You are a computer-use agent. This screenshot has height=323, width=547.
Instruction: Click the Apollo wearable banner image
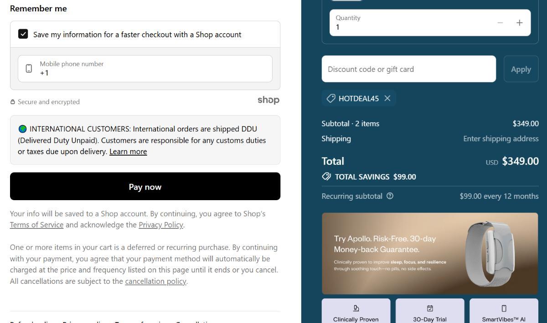click(x=430, y=253)
